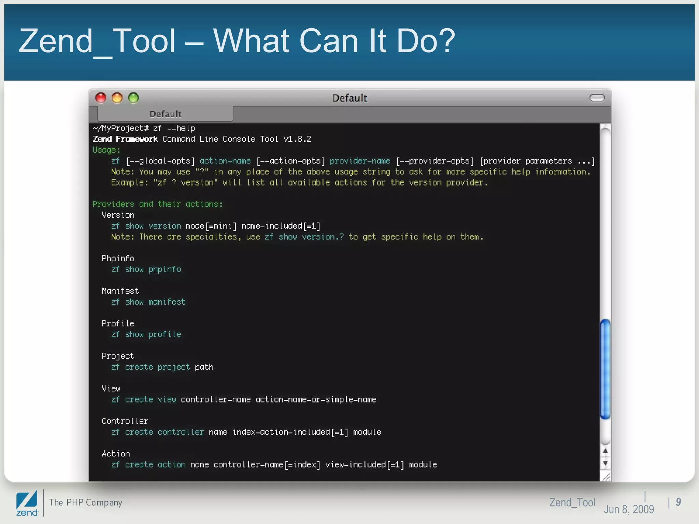
Task: Click the 'Action' provider heading
Action: (x=116, y=454)
